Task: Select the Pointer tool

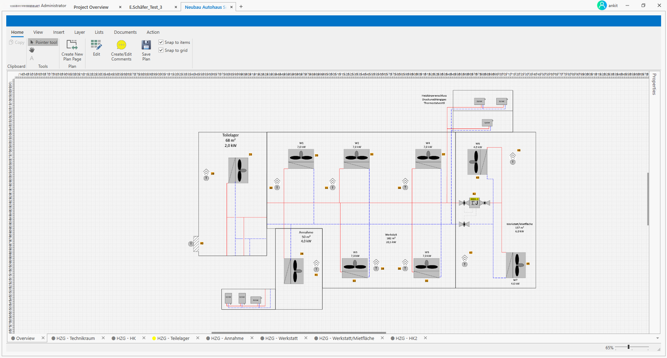Action: point(43,42)
